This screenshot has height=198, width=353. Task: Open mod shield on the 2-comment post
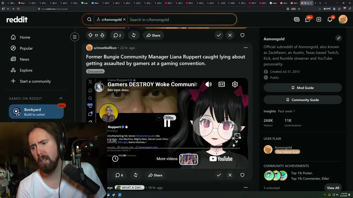click(x=242, y=35)
